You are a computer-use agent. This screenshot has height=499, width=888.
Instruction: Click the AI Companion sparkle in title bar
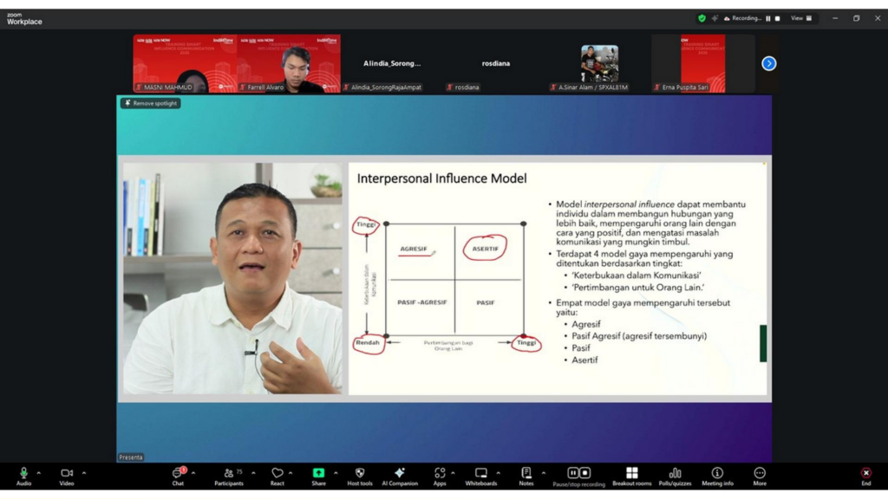click(715, 18)
